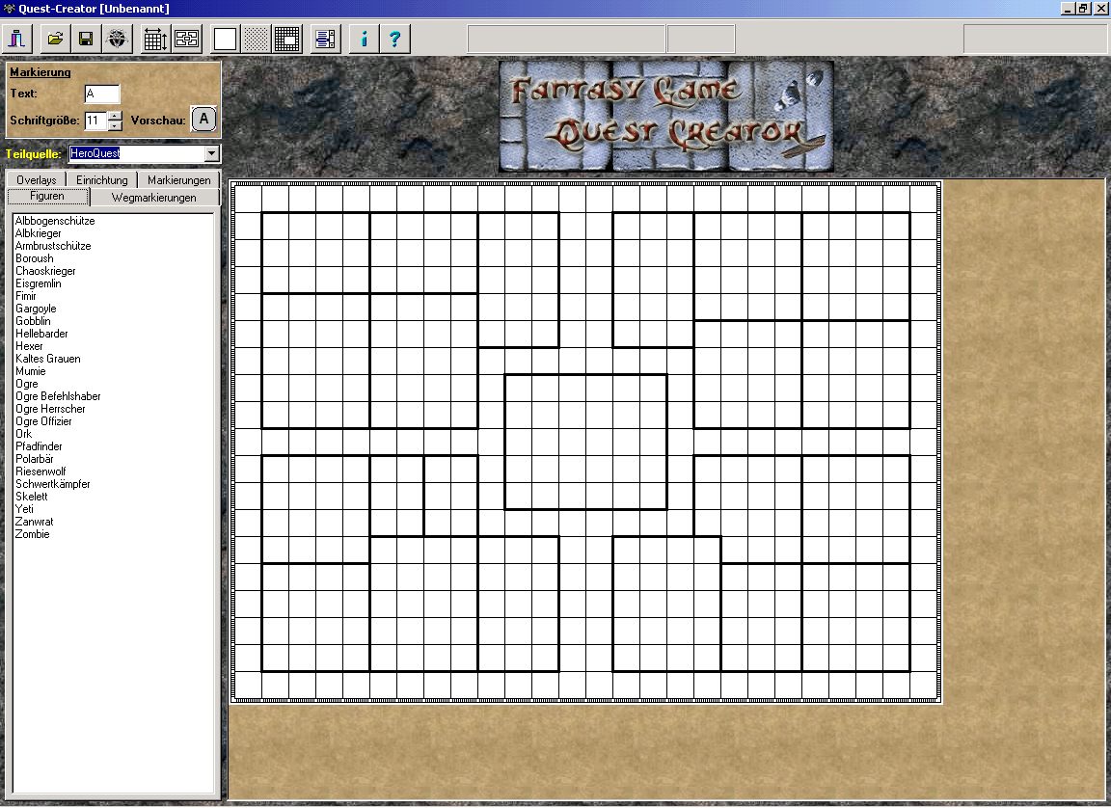Choose Zombie from the list
The image size is (1111, 808).
[x=33, y=534]
